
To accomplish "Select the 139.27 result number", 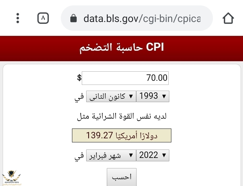I will [99, 136].
